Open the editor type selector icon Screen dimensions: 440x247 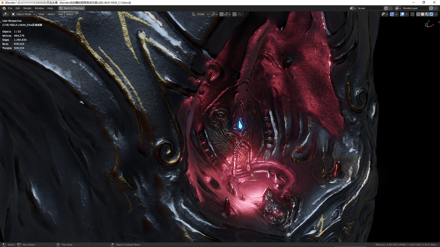(6, 14)
